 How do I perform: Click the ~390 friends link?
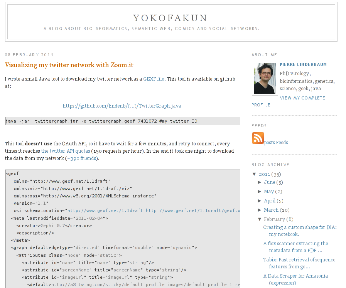(x=81, y=158)
